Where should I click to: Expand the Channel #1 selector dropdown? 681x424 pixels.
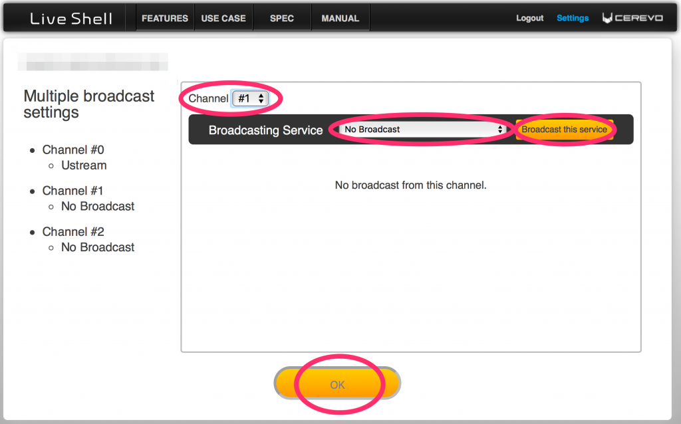coord(251,98)
